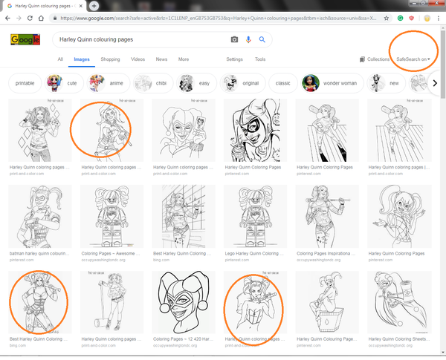Screen dimensions: 446x360
Task: Bookmark page with the star icon
Action: pyautogui.click(x=387, y=18)
